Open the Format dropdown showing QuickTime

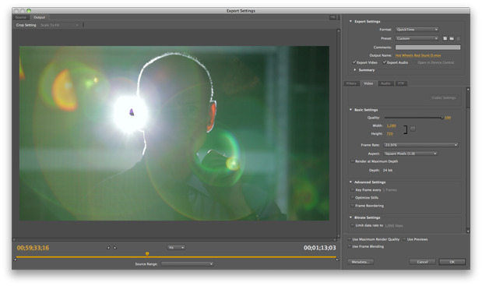pos(417,30)
